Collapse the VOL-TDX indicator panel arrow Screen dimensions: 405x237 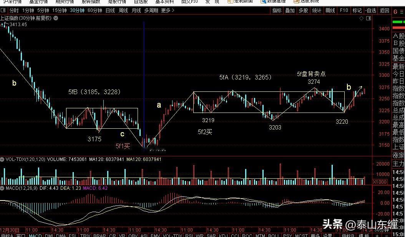[x=2, y=159]
